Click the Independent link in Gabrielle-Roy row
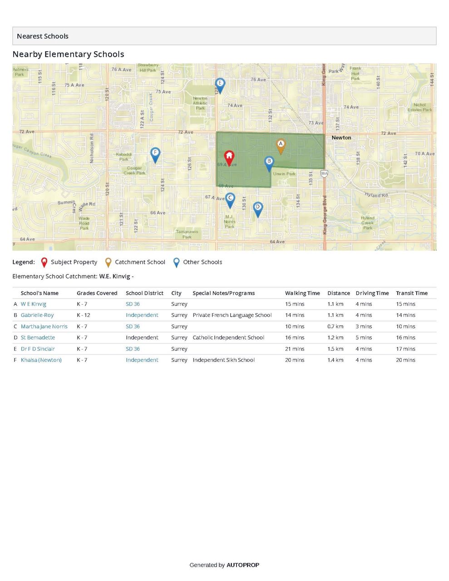Screen dimensions: 449x581 142,315
